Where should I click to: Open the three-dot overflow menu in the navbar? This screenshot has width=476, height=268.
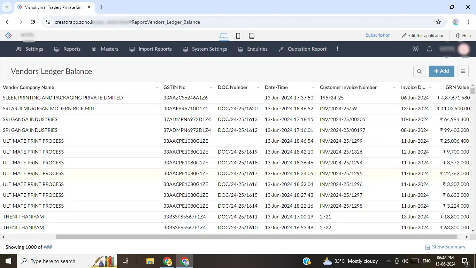click(337, 49)
